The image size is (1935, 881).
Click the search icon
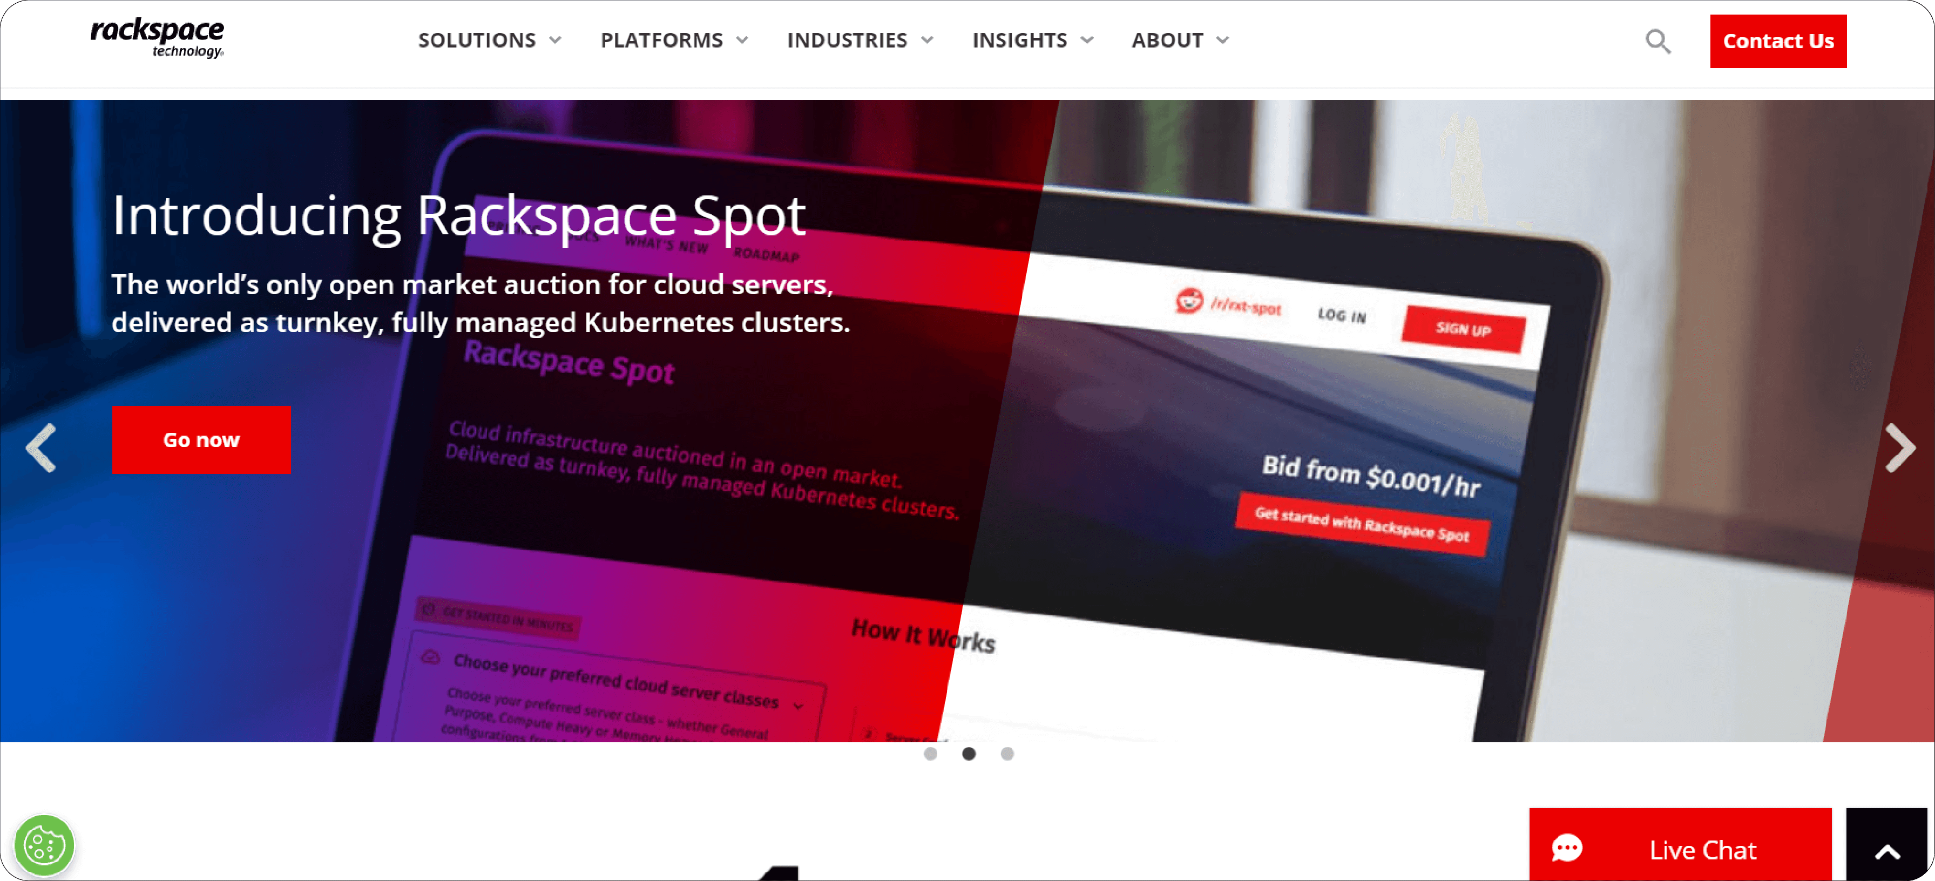pyautogui.click(x=1659, y=40)
